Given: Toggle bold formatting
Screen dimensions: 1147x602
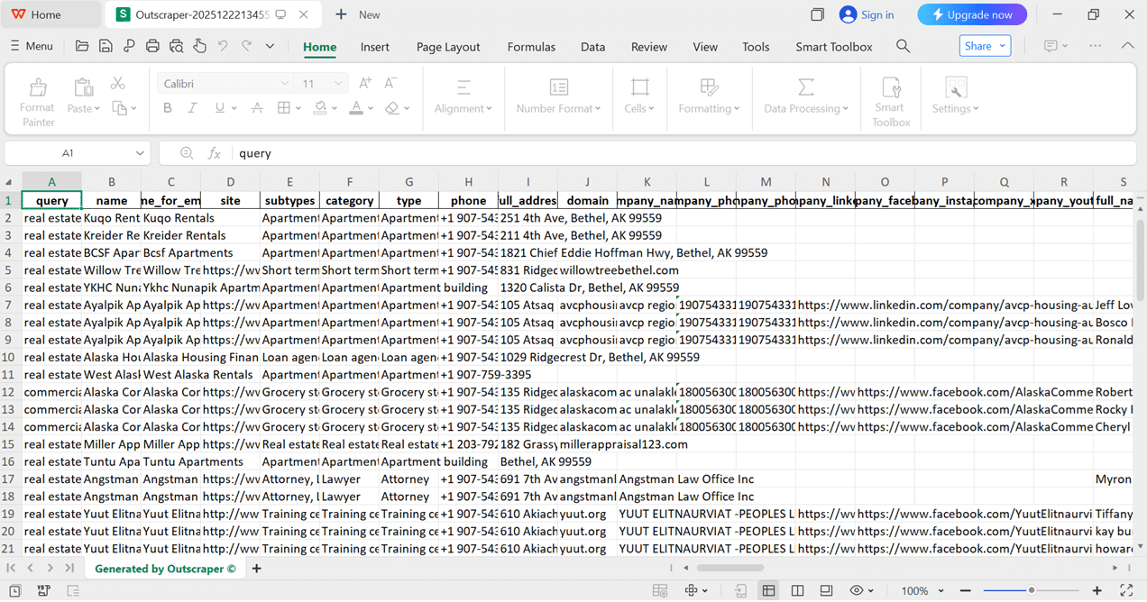Looking at the screenshot, I should click(167, 108).
